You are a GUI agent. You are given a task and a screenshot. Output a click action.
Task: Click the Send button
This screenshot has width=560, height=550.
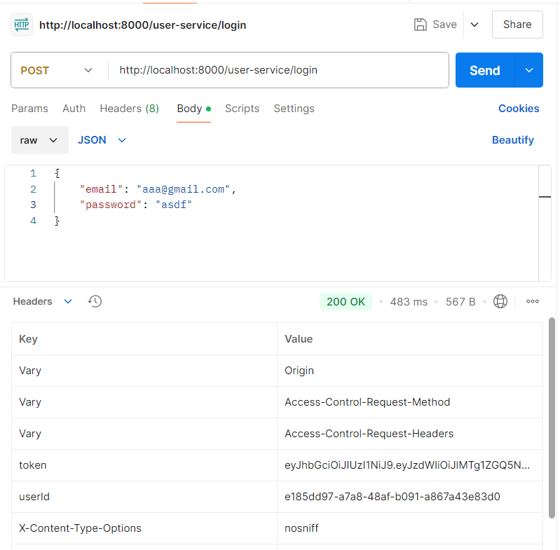(x=484, y=70)
